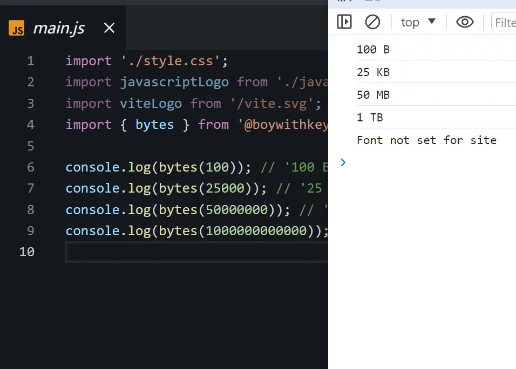Image resolution: width=516 pixels, height=369 pixels.
Task: Select the '25 KB' console output
Action: [373, 72]
